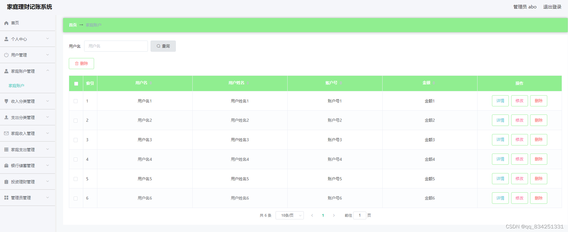Click the briefcase icon beside 银行储蓄管理

coord(6,166)
